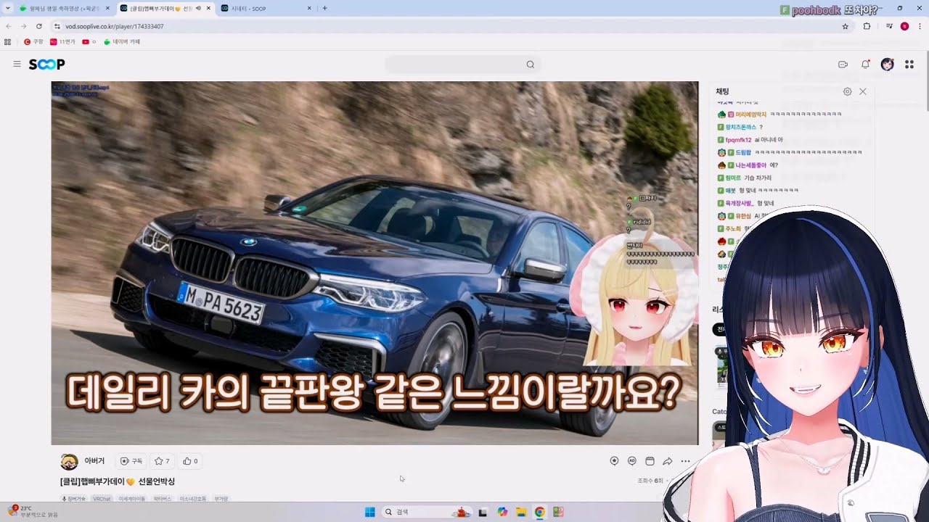Click the AD balloon icon

[632, 461]
